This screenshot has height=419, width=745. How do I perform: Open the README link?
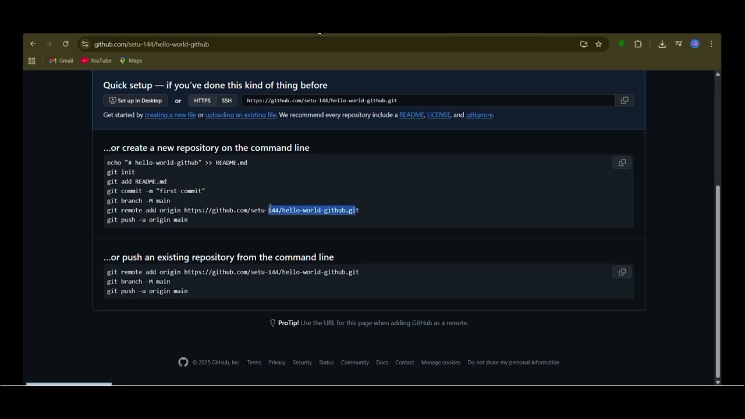coord(411,115)
